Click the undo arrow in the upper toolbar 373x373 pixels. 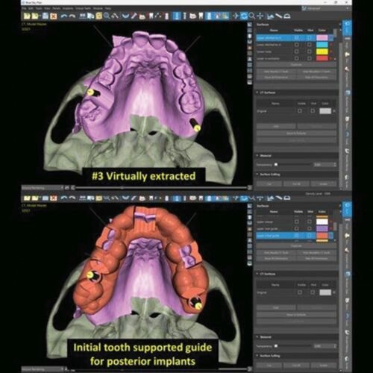tap(64, 16)
